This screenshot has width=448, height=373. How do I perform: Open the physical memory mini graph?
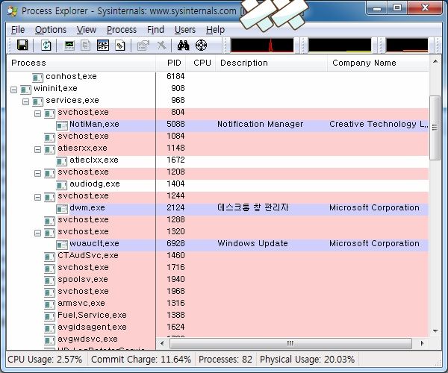407,46
